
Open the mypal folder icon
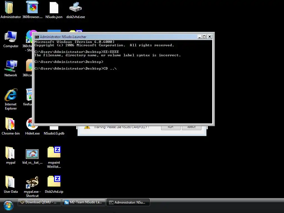[x=10, y=153]
